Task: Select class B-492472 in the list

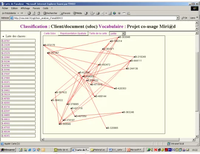Action: click(19, 135)
